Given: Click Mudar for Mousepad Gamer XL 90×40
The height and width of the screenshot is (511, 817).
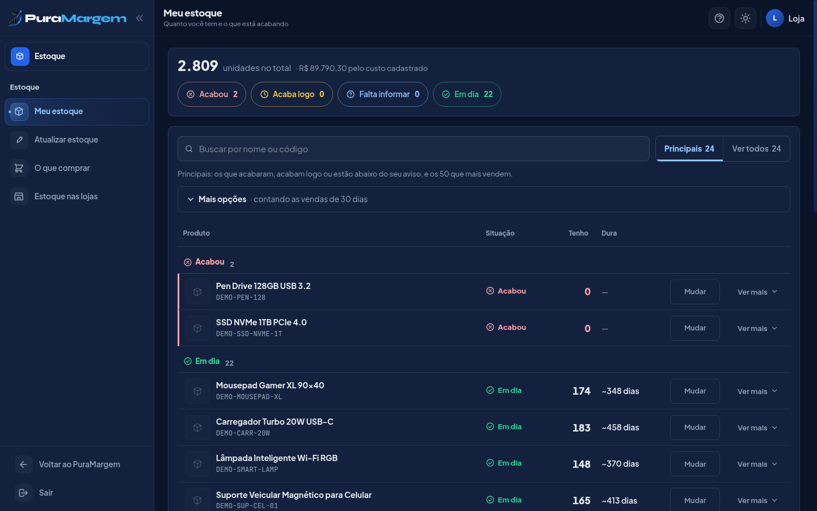Looking at the screenshot, I should coord(695,391).
